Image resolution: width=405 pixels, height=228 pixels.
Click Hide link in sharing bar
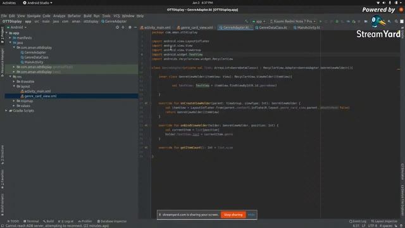(x=251, y=215)
